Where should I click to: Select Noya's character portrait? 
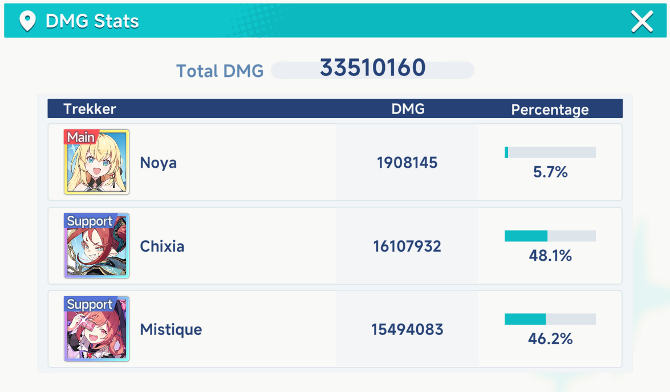[96, 162]
